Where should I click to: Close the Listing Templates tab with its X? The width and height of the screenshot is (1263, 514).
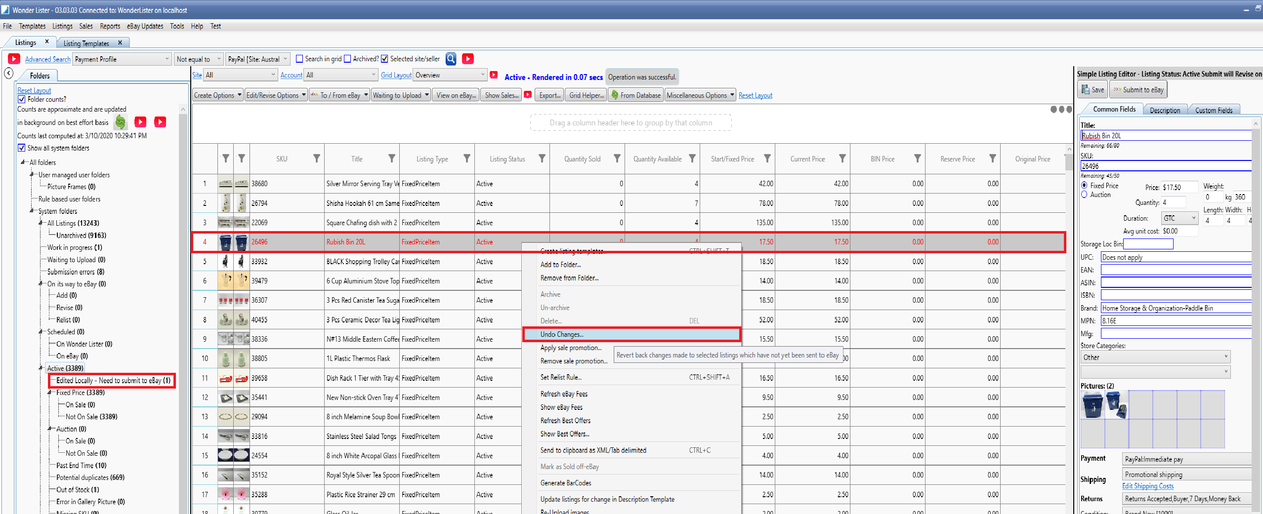120,43
